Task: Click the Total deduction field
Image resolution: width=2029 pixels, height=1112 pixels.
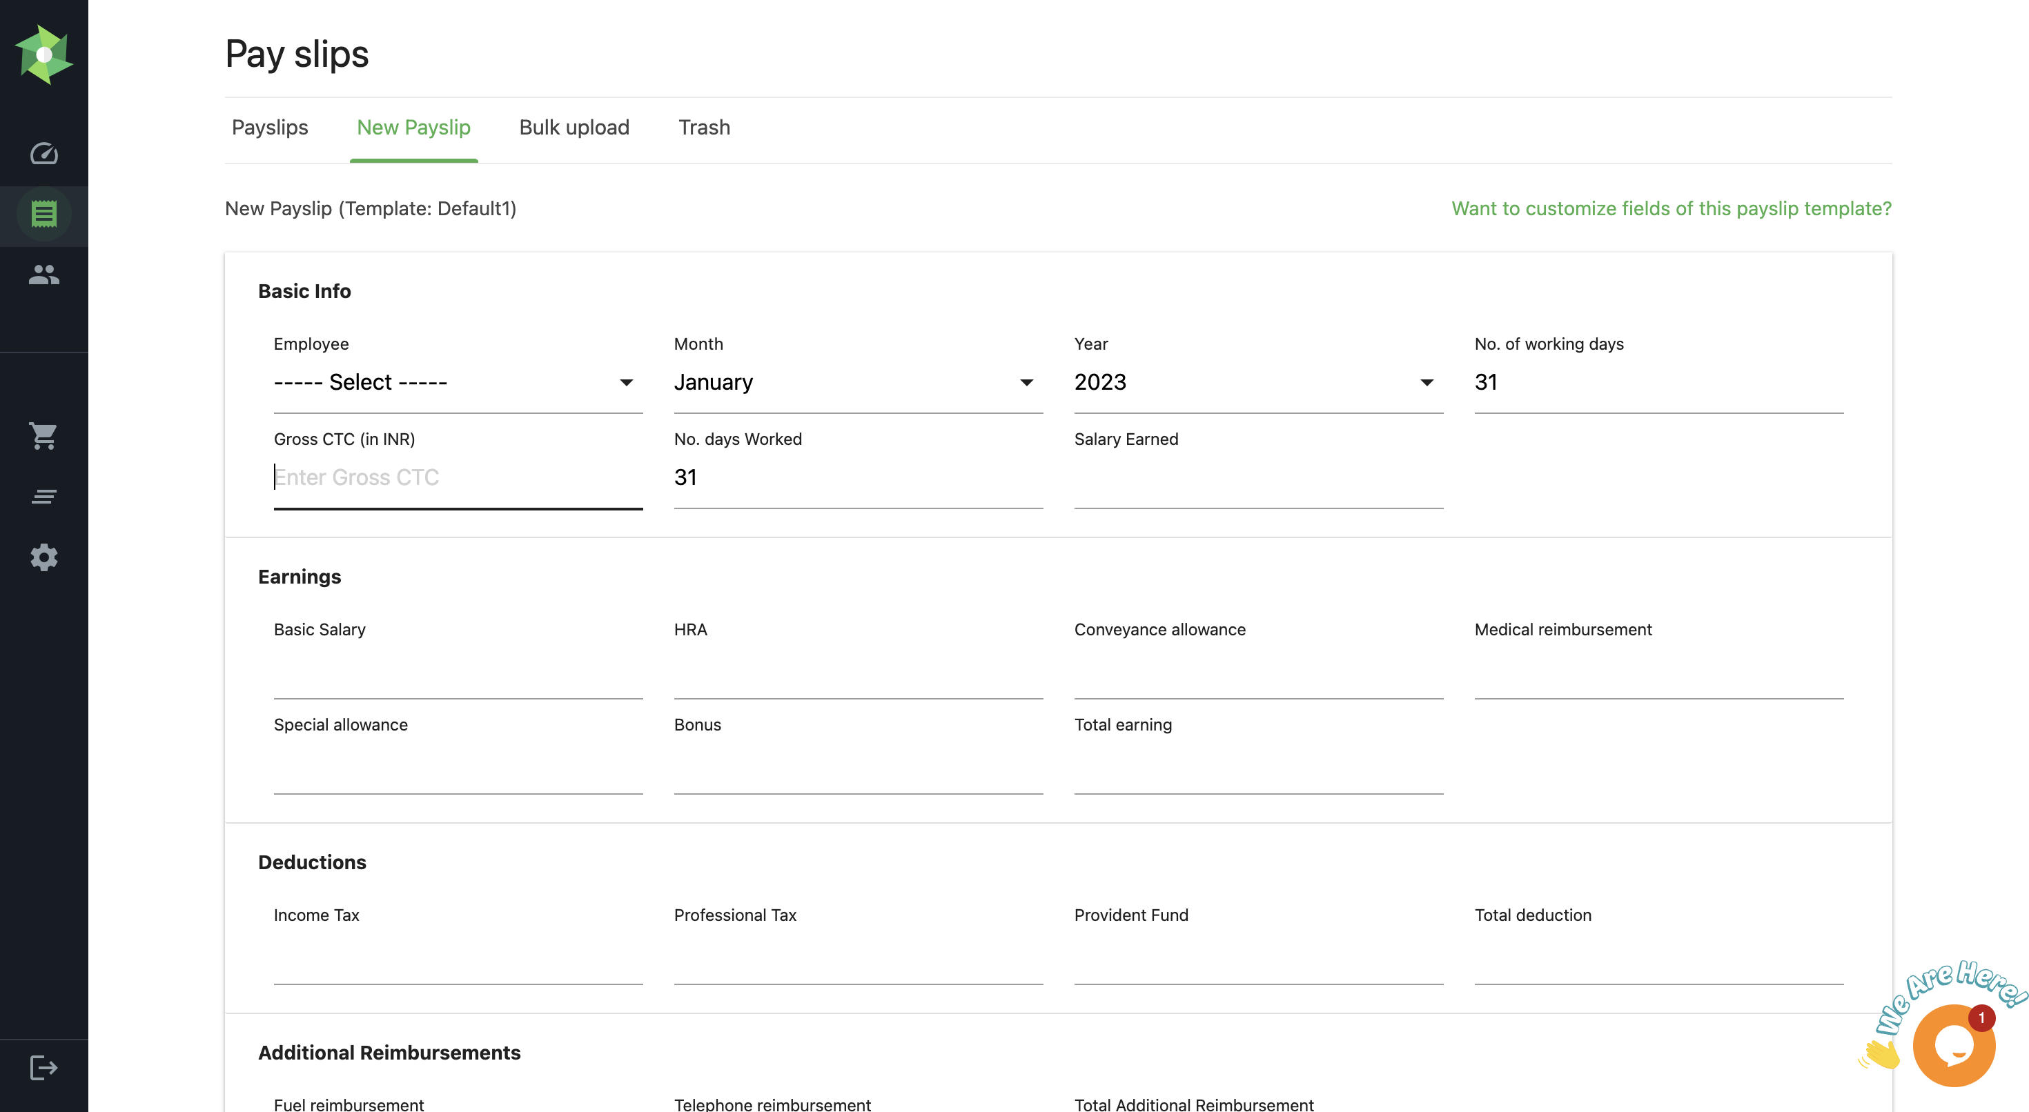Action: pos(1659,954)
